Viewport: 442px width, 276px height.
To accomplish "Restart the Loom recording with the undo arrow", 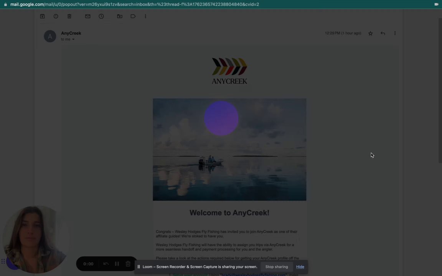I will pos(106,264).
